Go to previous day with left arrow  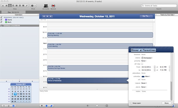click(44, 16)
